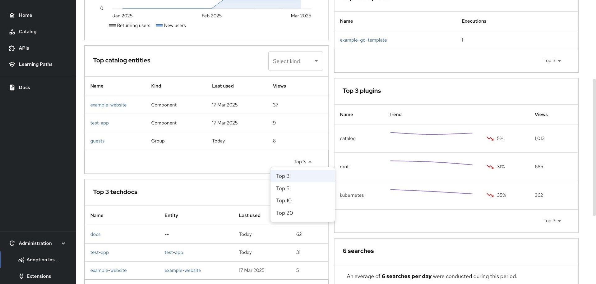Click the example-website component link
596x284 pixels.
coord(108,105)
